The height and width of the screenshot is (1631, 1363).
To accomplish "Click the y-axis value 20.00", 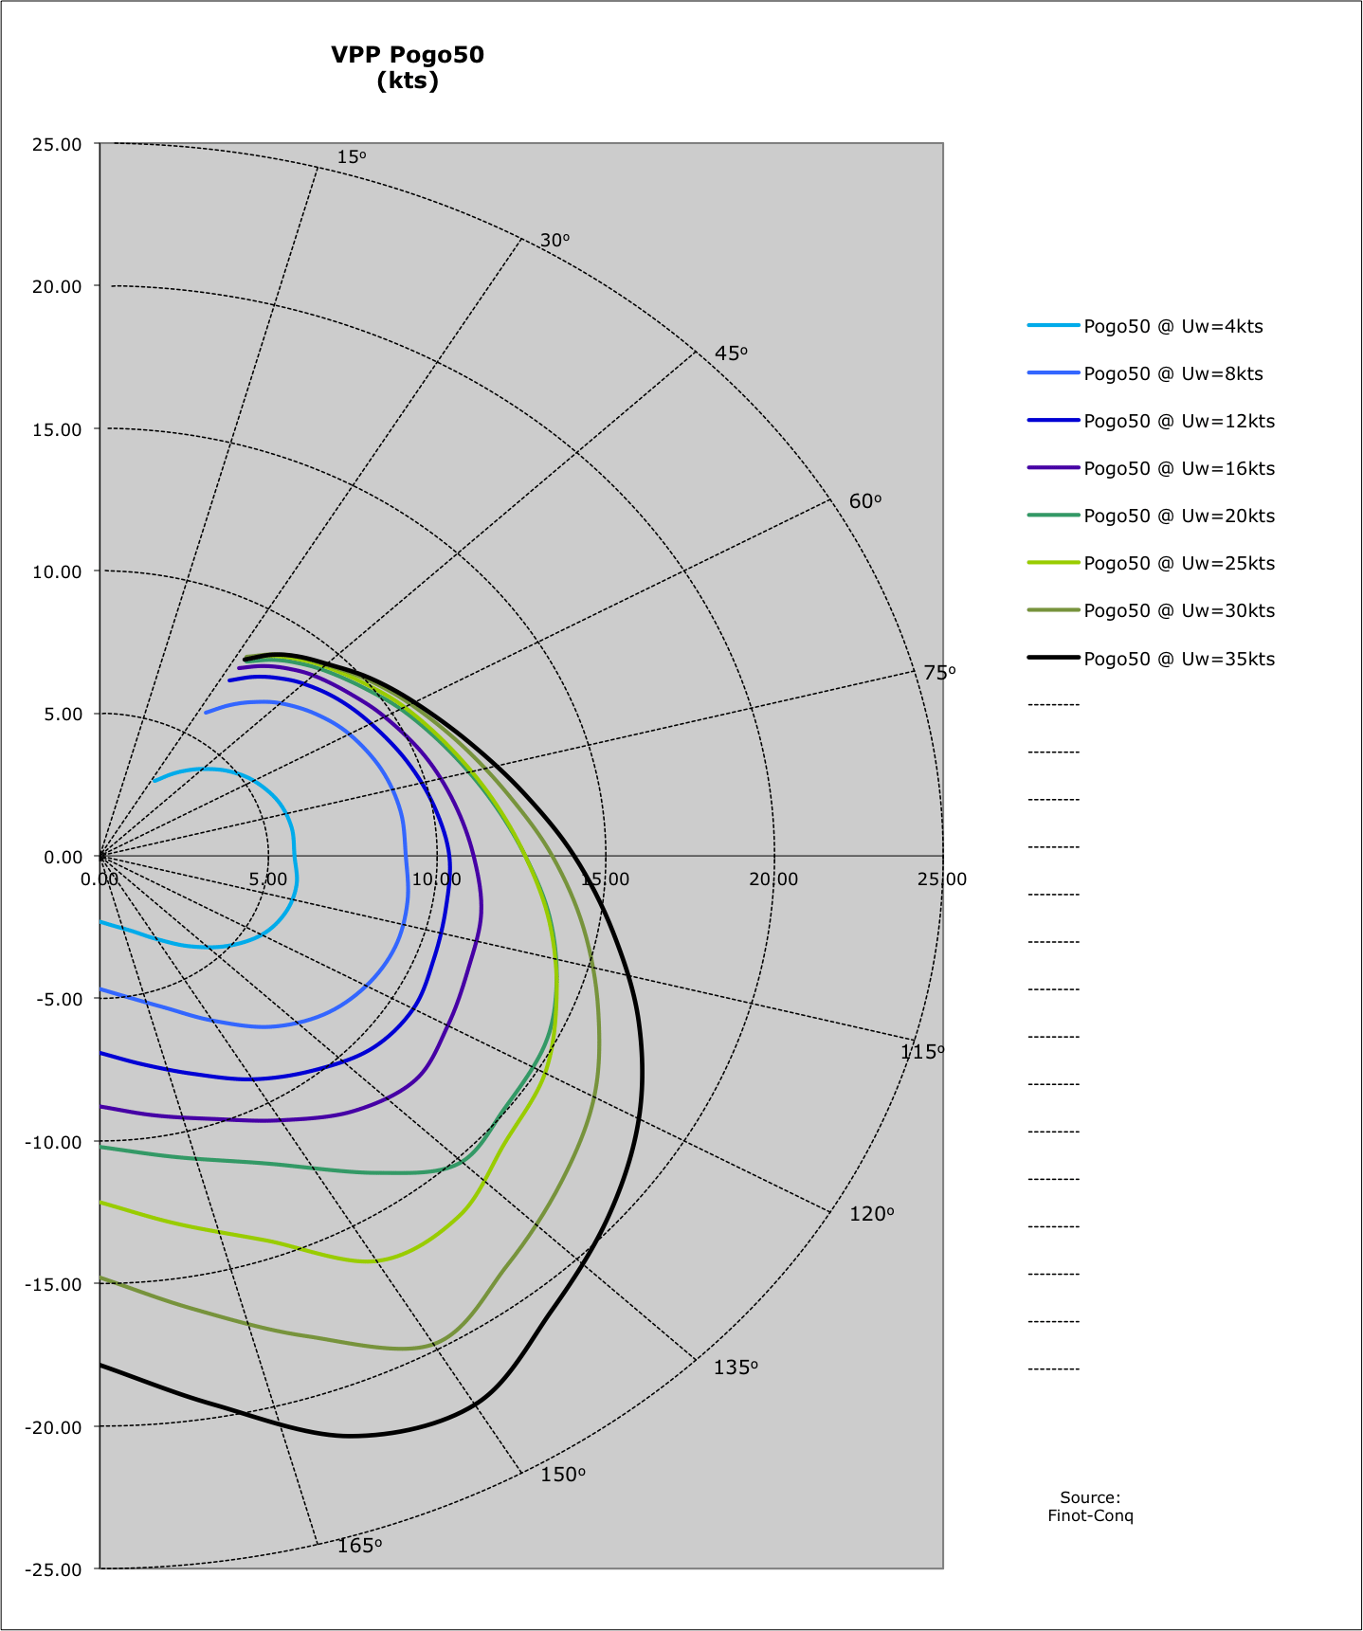I will (x=57, y=286).
